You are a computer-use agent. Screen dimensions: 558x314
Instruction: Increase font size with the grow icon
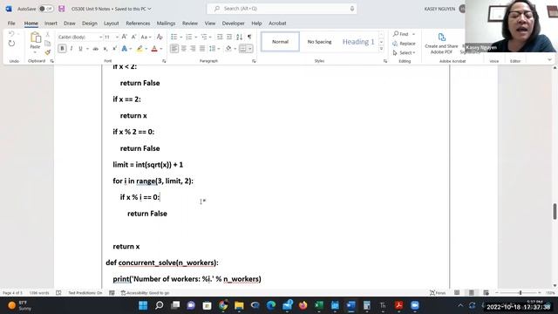click(124, 37)
